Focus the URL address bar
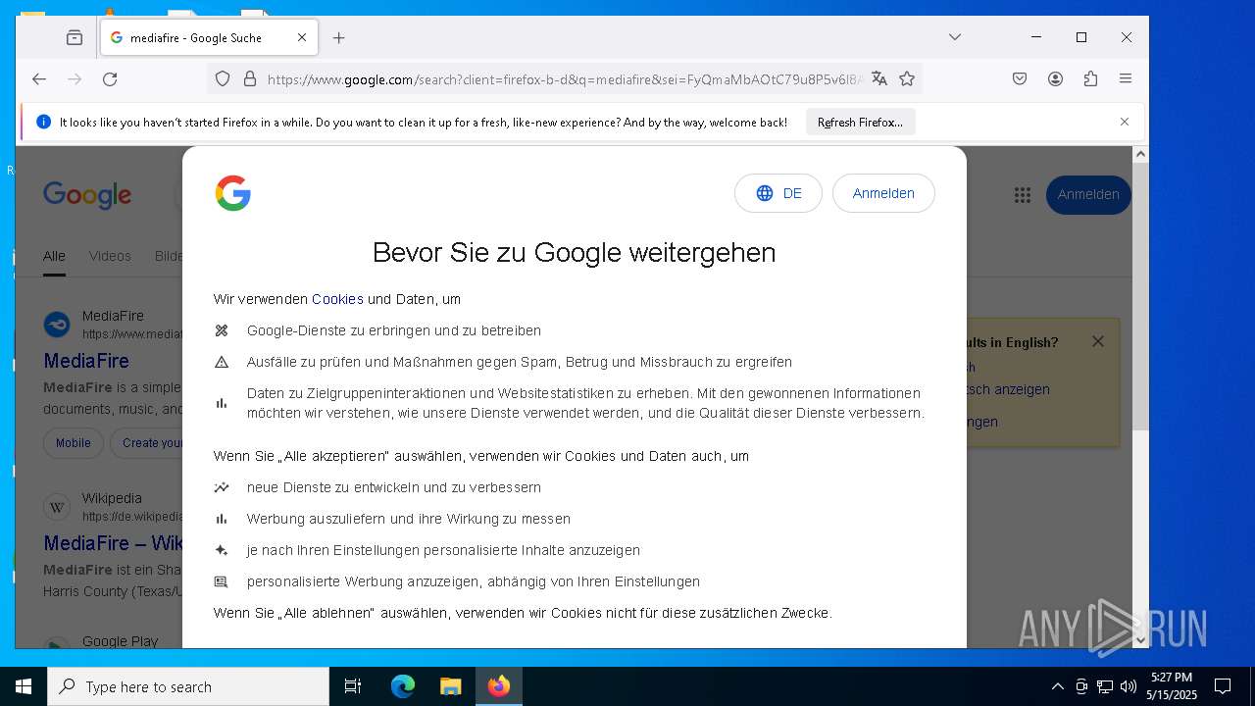Viewport: 1255px width, 706px height. (564, 78)
